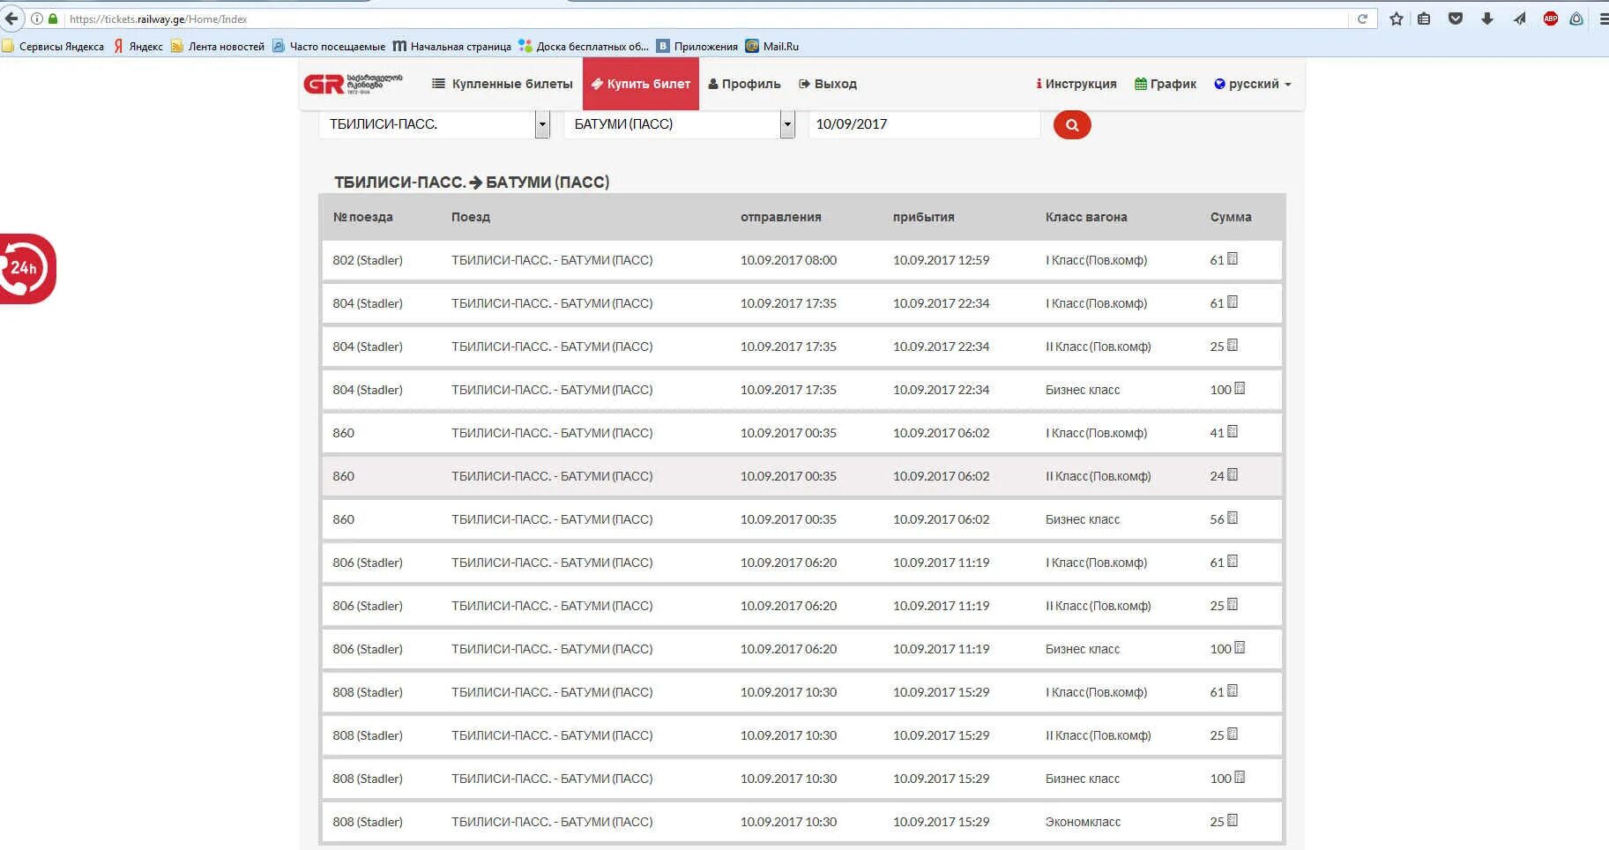Open the bookmarks list toolbar icon

tap(1424, 19)
